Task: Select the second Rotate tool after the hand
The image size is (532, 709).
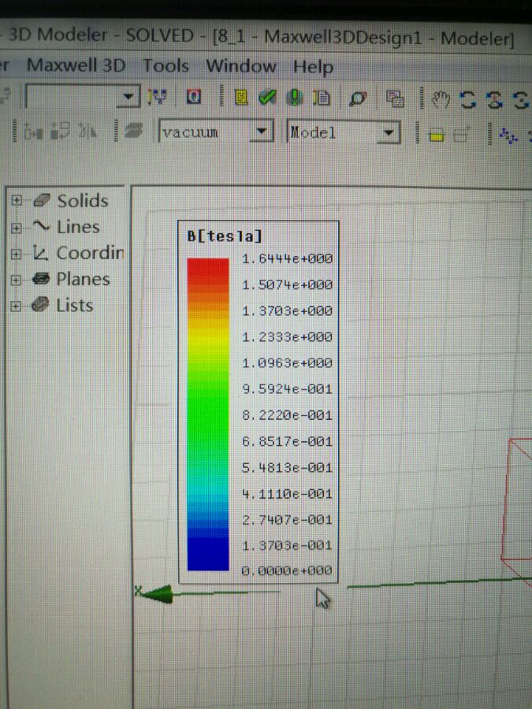Action: coord(494,100)
